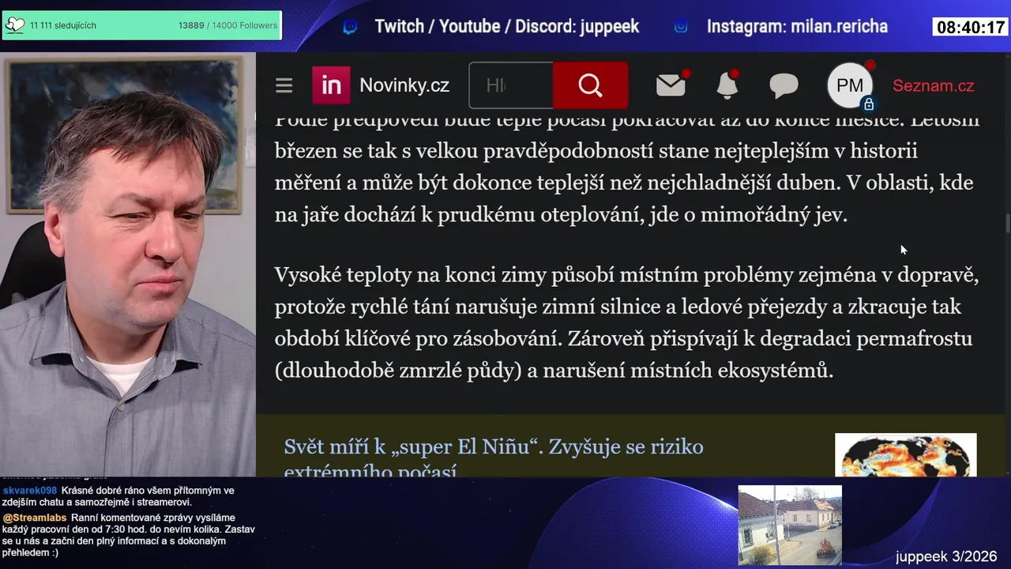Open the PM user profile avatar

click(850, 85)
